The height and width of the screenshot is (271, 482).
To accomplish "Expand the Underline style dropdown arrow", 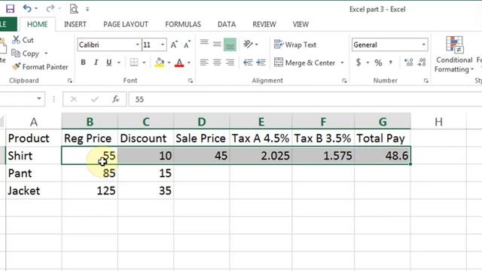I will pos(119,62).
